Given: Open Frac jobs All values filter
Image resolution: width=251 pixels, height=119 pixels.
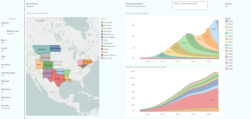Looking at the screenshot, I should click(x=5, y=107).
